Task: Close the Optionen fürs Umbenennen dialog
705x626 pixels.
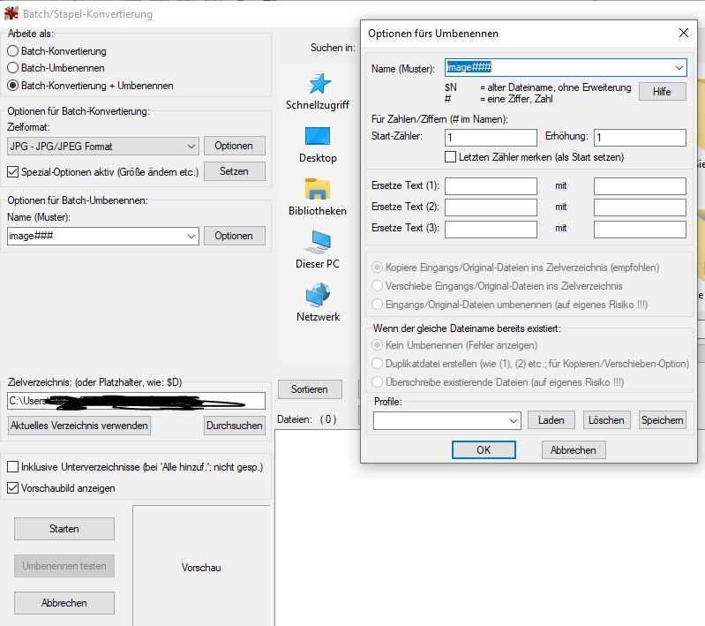Action: 684,33
